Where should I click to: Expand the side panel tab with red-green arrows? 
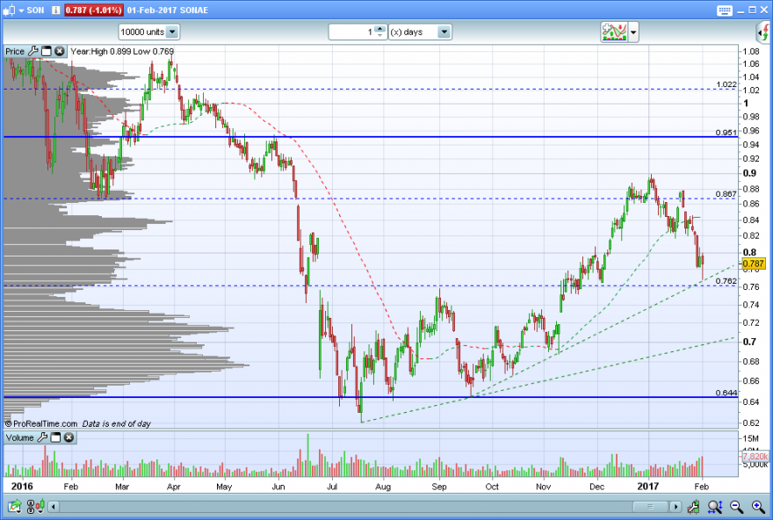point(763,32)
